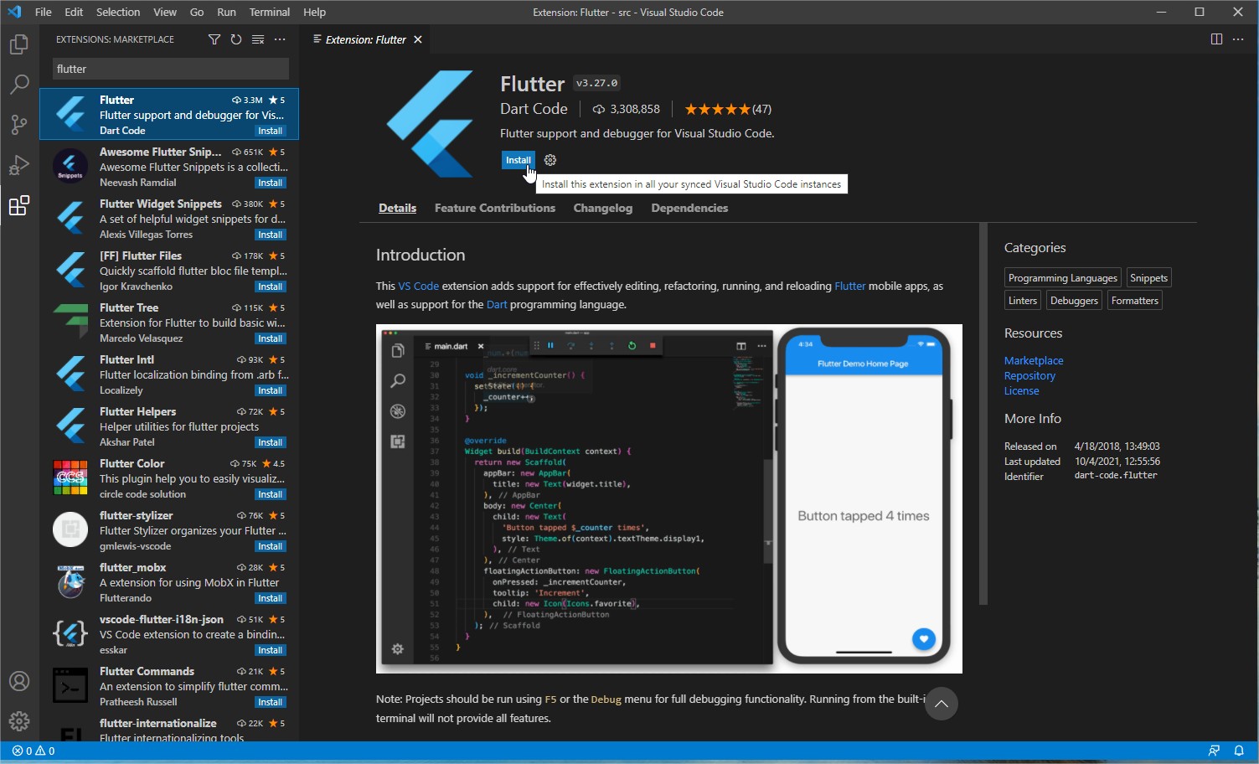Open the Go menu
Viewport: 1259px width, 764px height.
(x=197, y=12)
